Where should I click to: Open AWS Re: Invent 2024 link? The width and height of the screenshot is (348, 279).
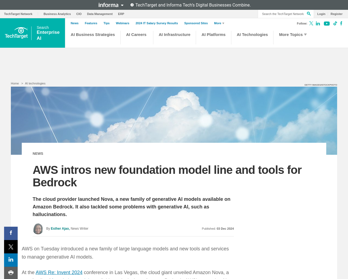point(59,272)
